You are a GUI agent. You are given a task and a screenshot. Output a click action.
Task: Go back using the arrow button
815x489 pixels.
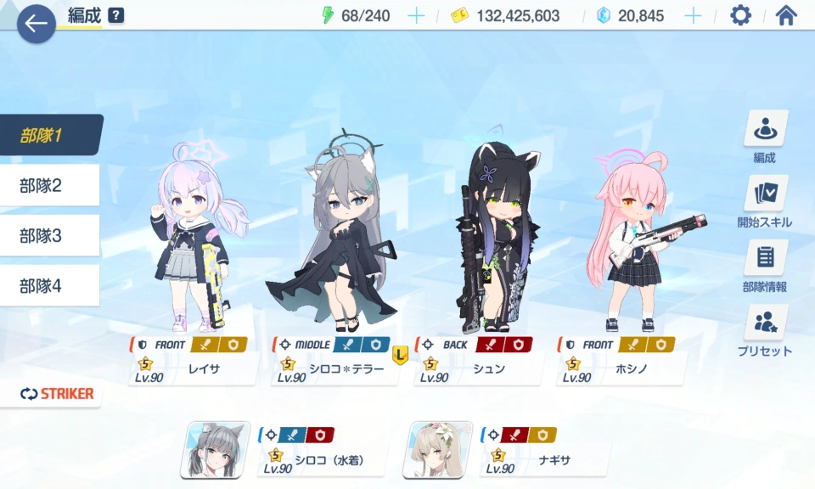tap(36, 24)
